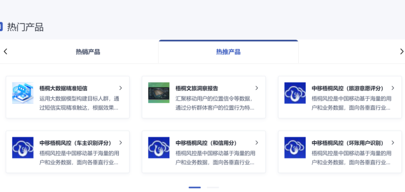Screen dimensions: 405x192
Task: Click the 坏账用户识别 cloud logo icon
Action: click(295, 147)
